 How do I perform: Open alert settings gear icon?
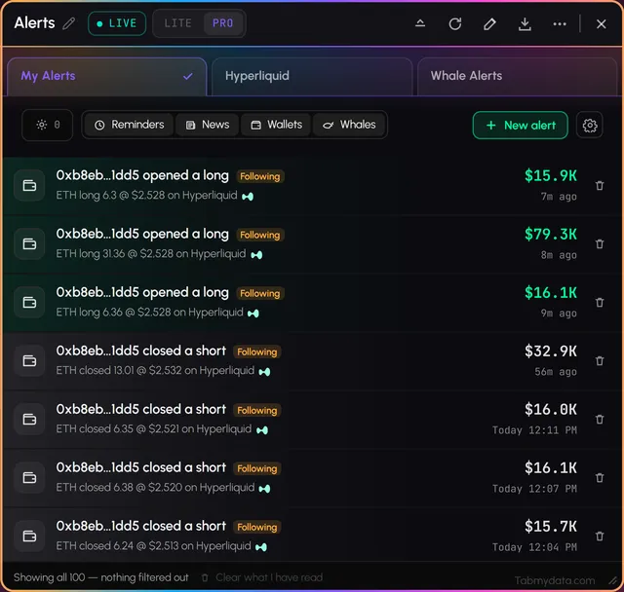tap(589, 126)
